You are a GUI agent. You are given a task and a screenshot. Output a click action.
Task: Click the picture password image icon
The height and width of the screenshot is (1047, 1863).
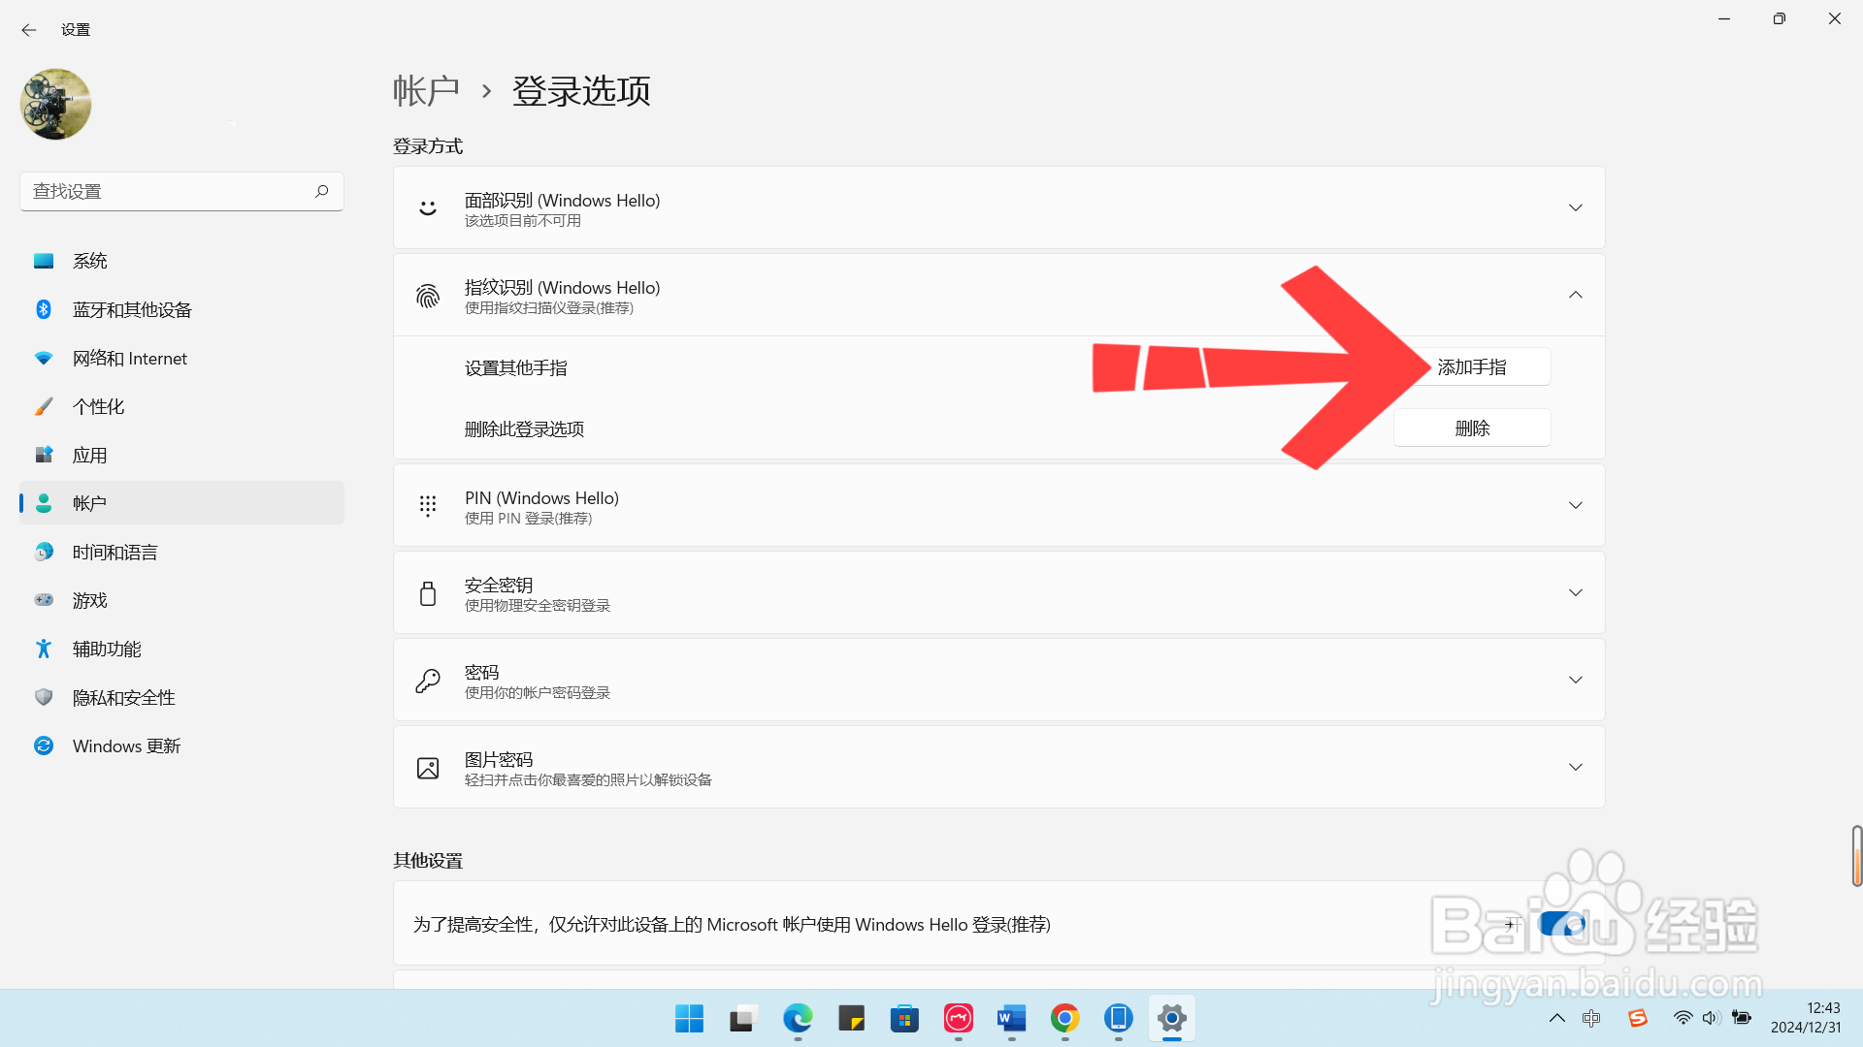pos(428,768)
